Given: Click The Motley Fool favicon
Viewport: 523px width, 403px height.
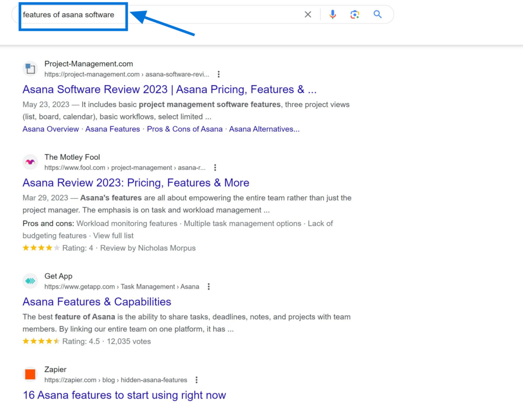Looking at the screenshot, I should coord(30,162).
